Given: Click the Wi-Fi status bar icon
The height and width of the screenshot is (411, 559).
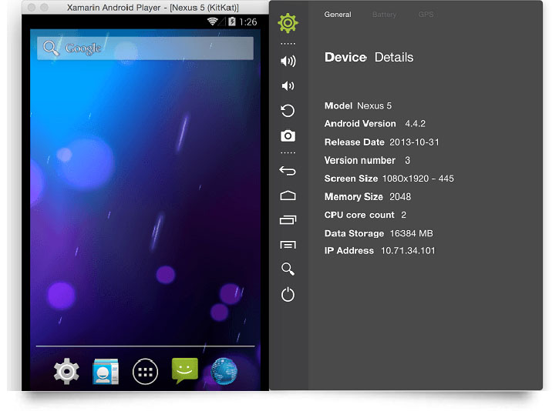Looking at the screenshot, I should coord(213,22).
